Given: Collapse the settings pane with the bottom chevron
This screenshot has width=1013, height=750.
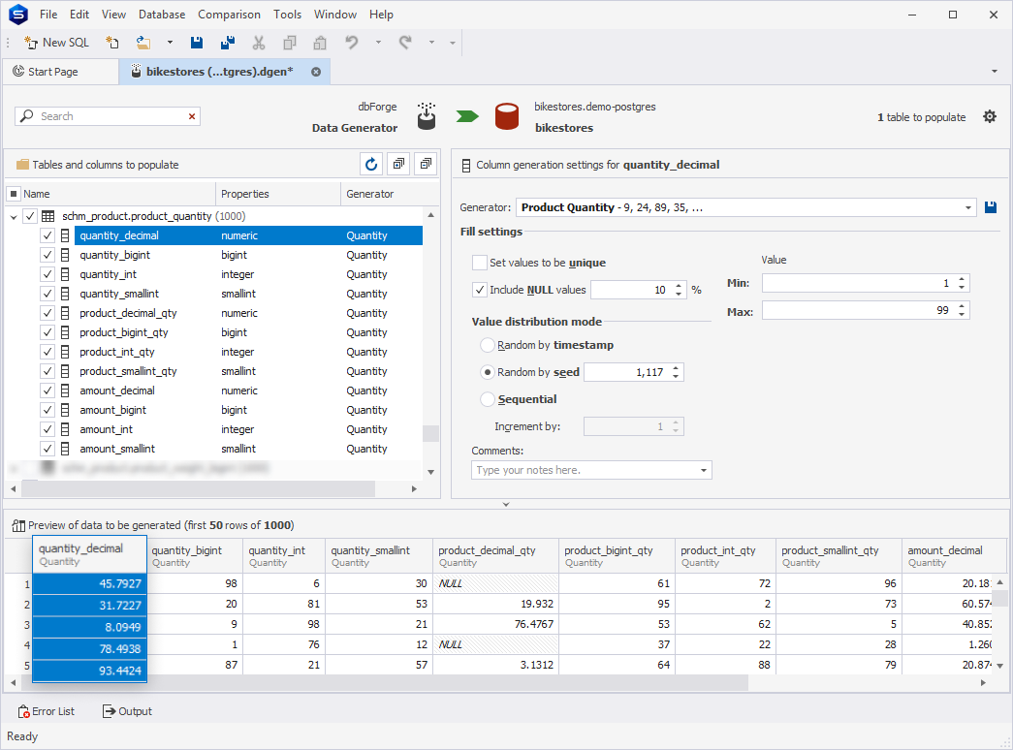Looking at the screenshot, I should point(506,505).
